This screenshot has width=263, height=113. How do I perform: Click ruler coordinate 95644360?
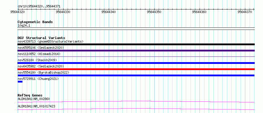point(199,12)
